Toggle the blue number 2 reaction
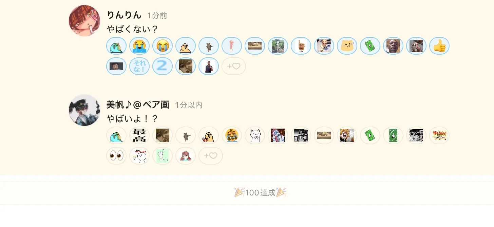Screen dimensions: 494x227 click(163, 66)
